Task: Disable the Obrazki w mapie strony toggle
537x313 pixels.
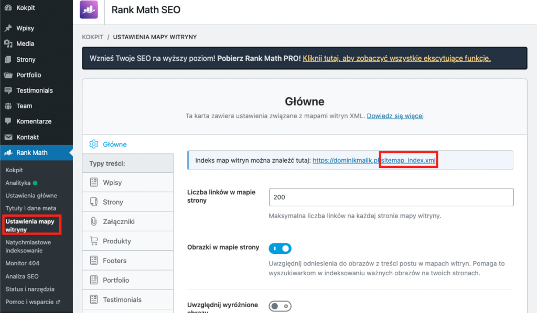Action: pos(280,248)
